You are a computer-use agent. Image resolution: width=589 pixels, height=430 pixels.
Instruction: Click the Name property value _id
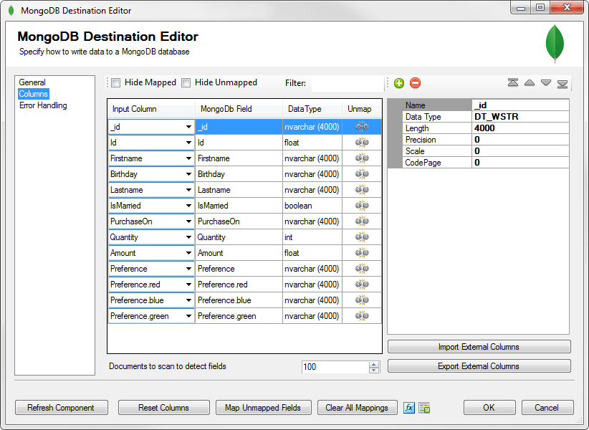click(520, 105)
